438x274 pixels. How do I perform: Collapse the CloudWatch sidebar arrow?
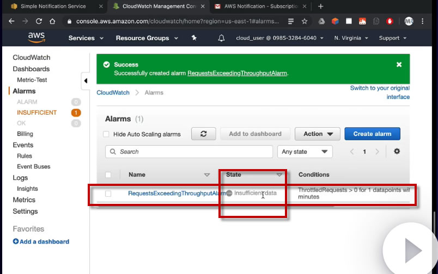[86, 81]
